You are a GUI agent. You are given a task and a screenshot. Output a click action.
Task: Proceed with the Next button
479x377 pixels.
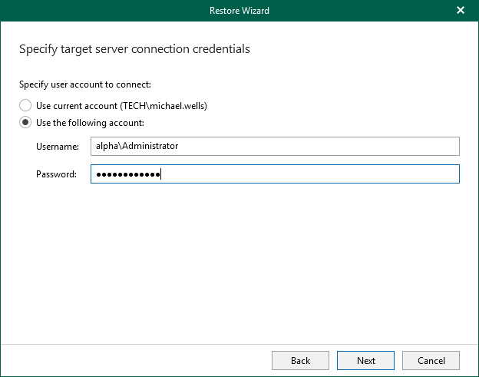(365, 360)
